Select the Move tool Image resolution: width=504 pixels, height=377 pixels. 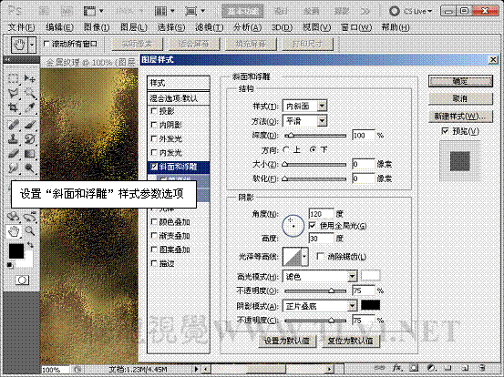point(30,78)
